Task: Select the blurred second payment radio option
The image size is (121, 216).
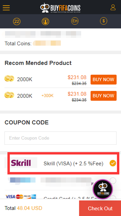Action: [x=113, y=181]
